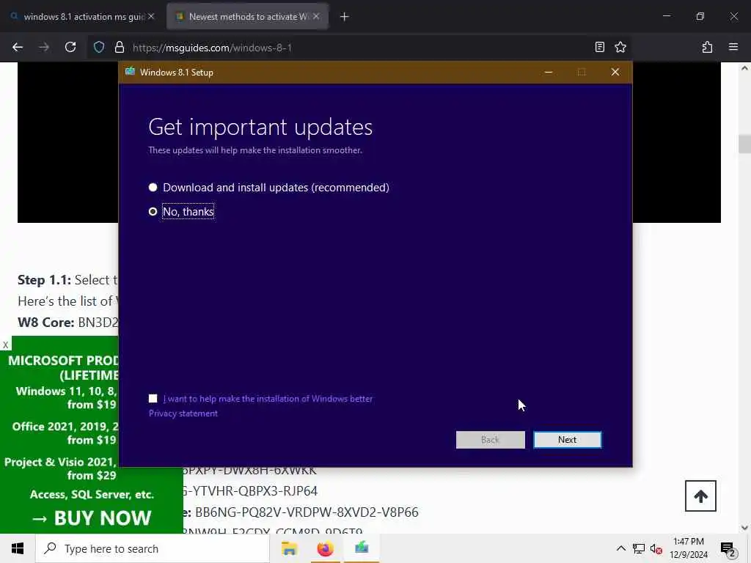Open the Windows Start menu
Screen dimensions: 751x563
pyautogui.click(x=18, y=548)
